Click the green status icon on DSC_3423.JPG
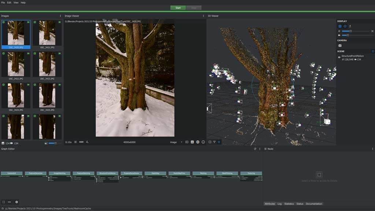This screenshot has height=211, width=375. pos(35,53)
